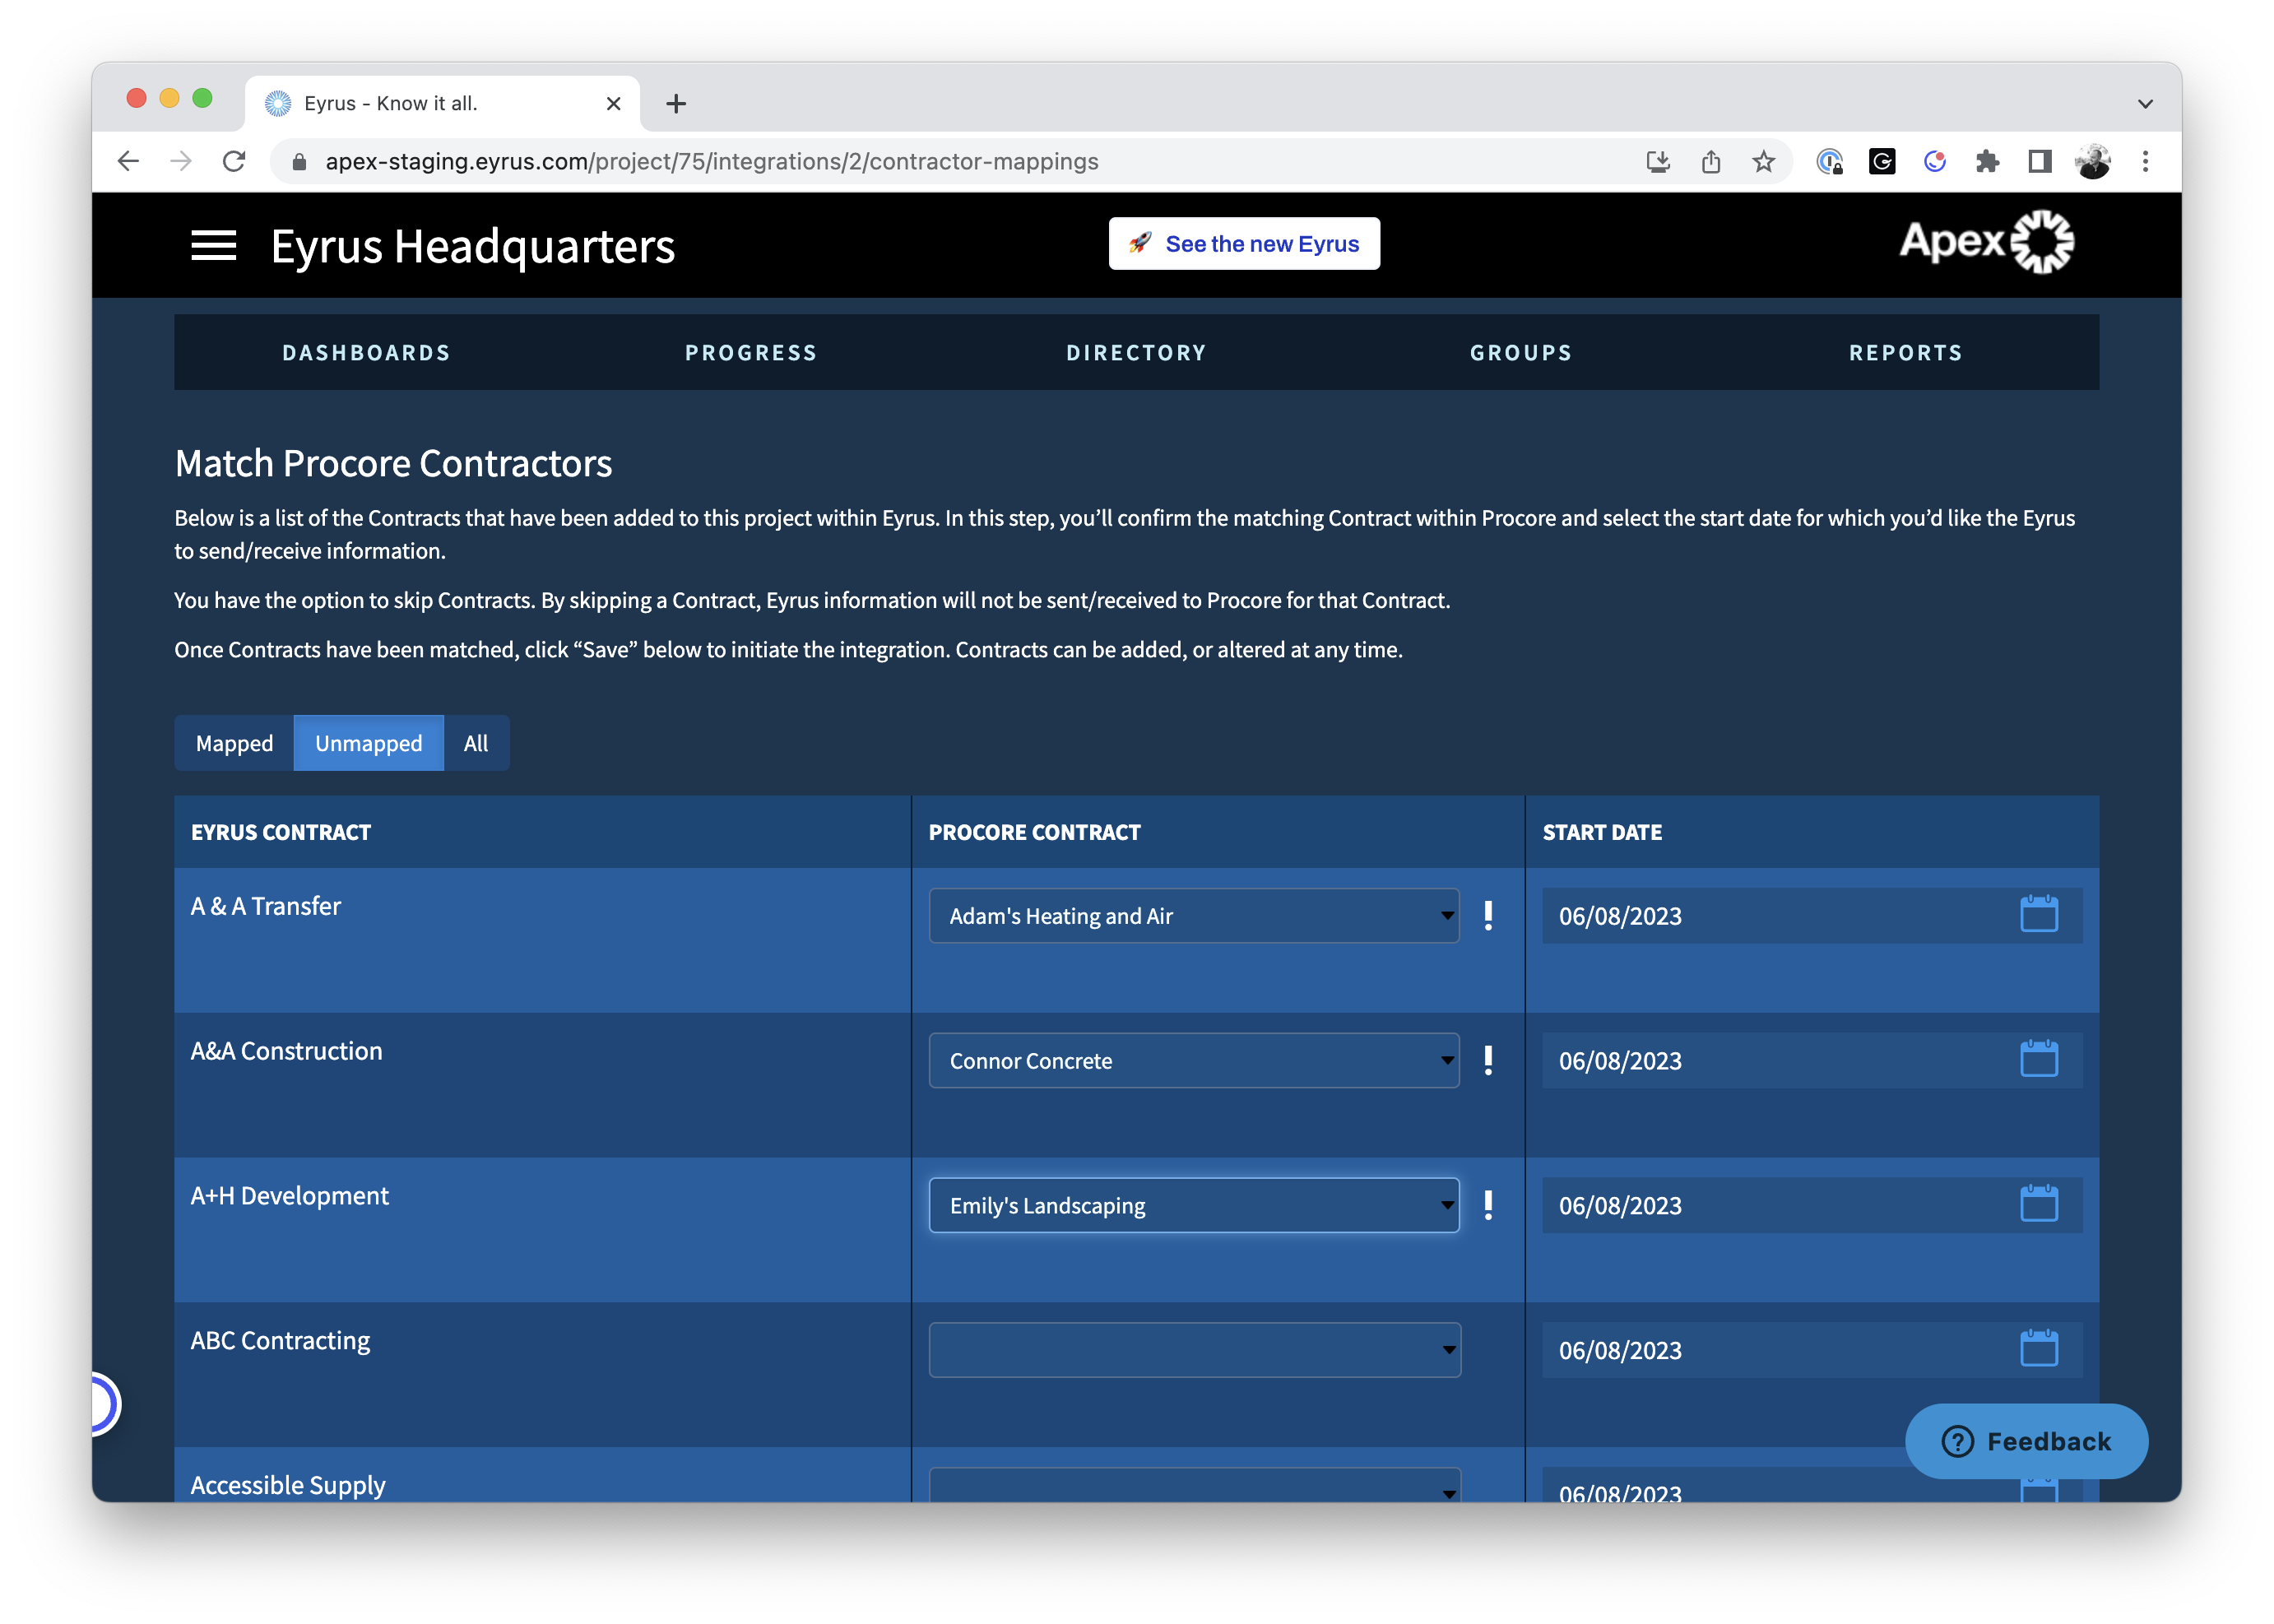Screen dimensions: 2274x1624
Task: Open the Reports nav item
Action: click(x=1906, y=352)
